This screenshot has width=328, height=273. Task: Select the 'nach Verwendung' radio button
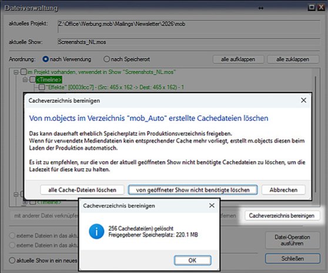pos(45,59)
